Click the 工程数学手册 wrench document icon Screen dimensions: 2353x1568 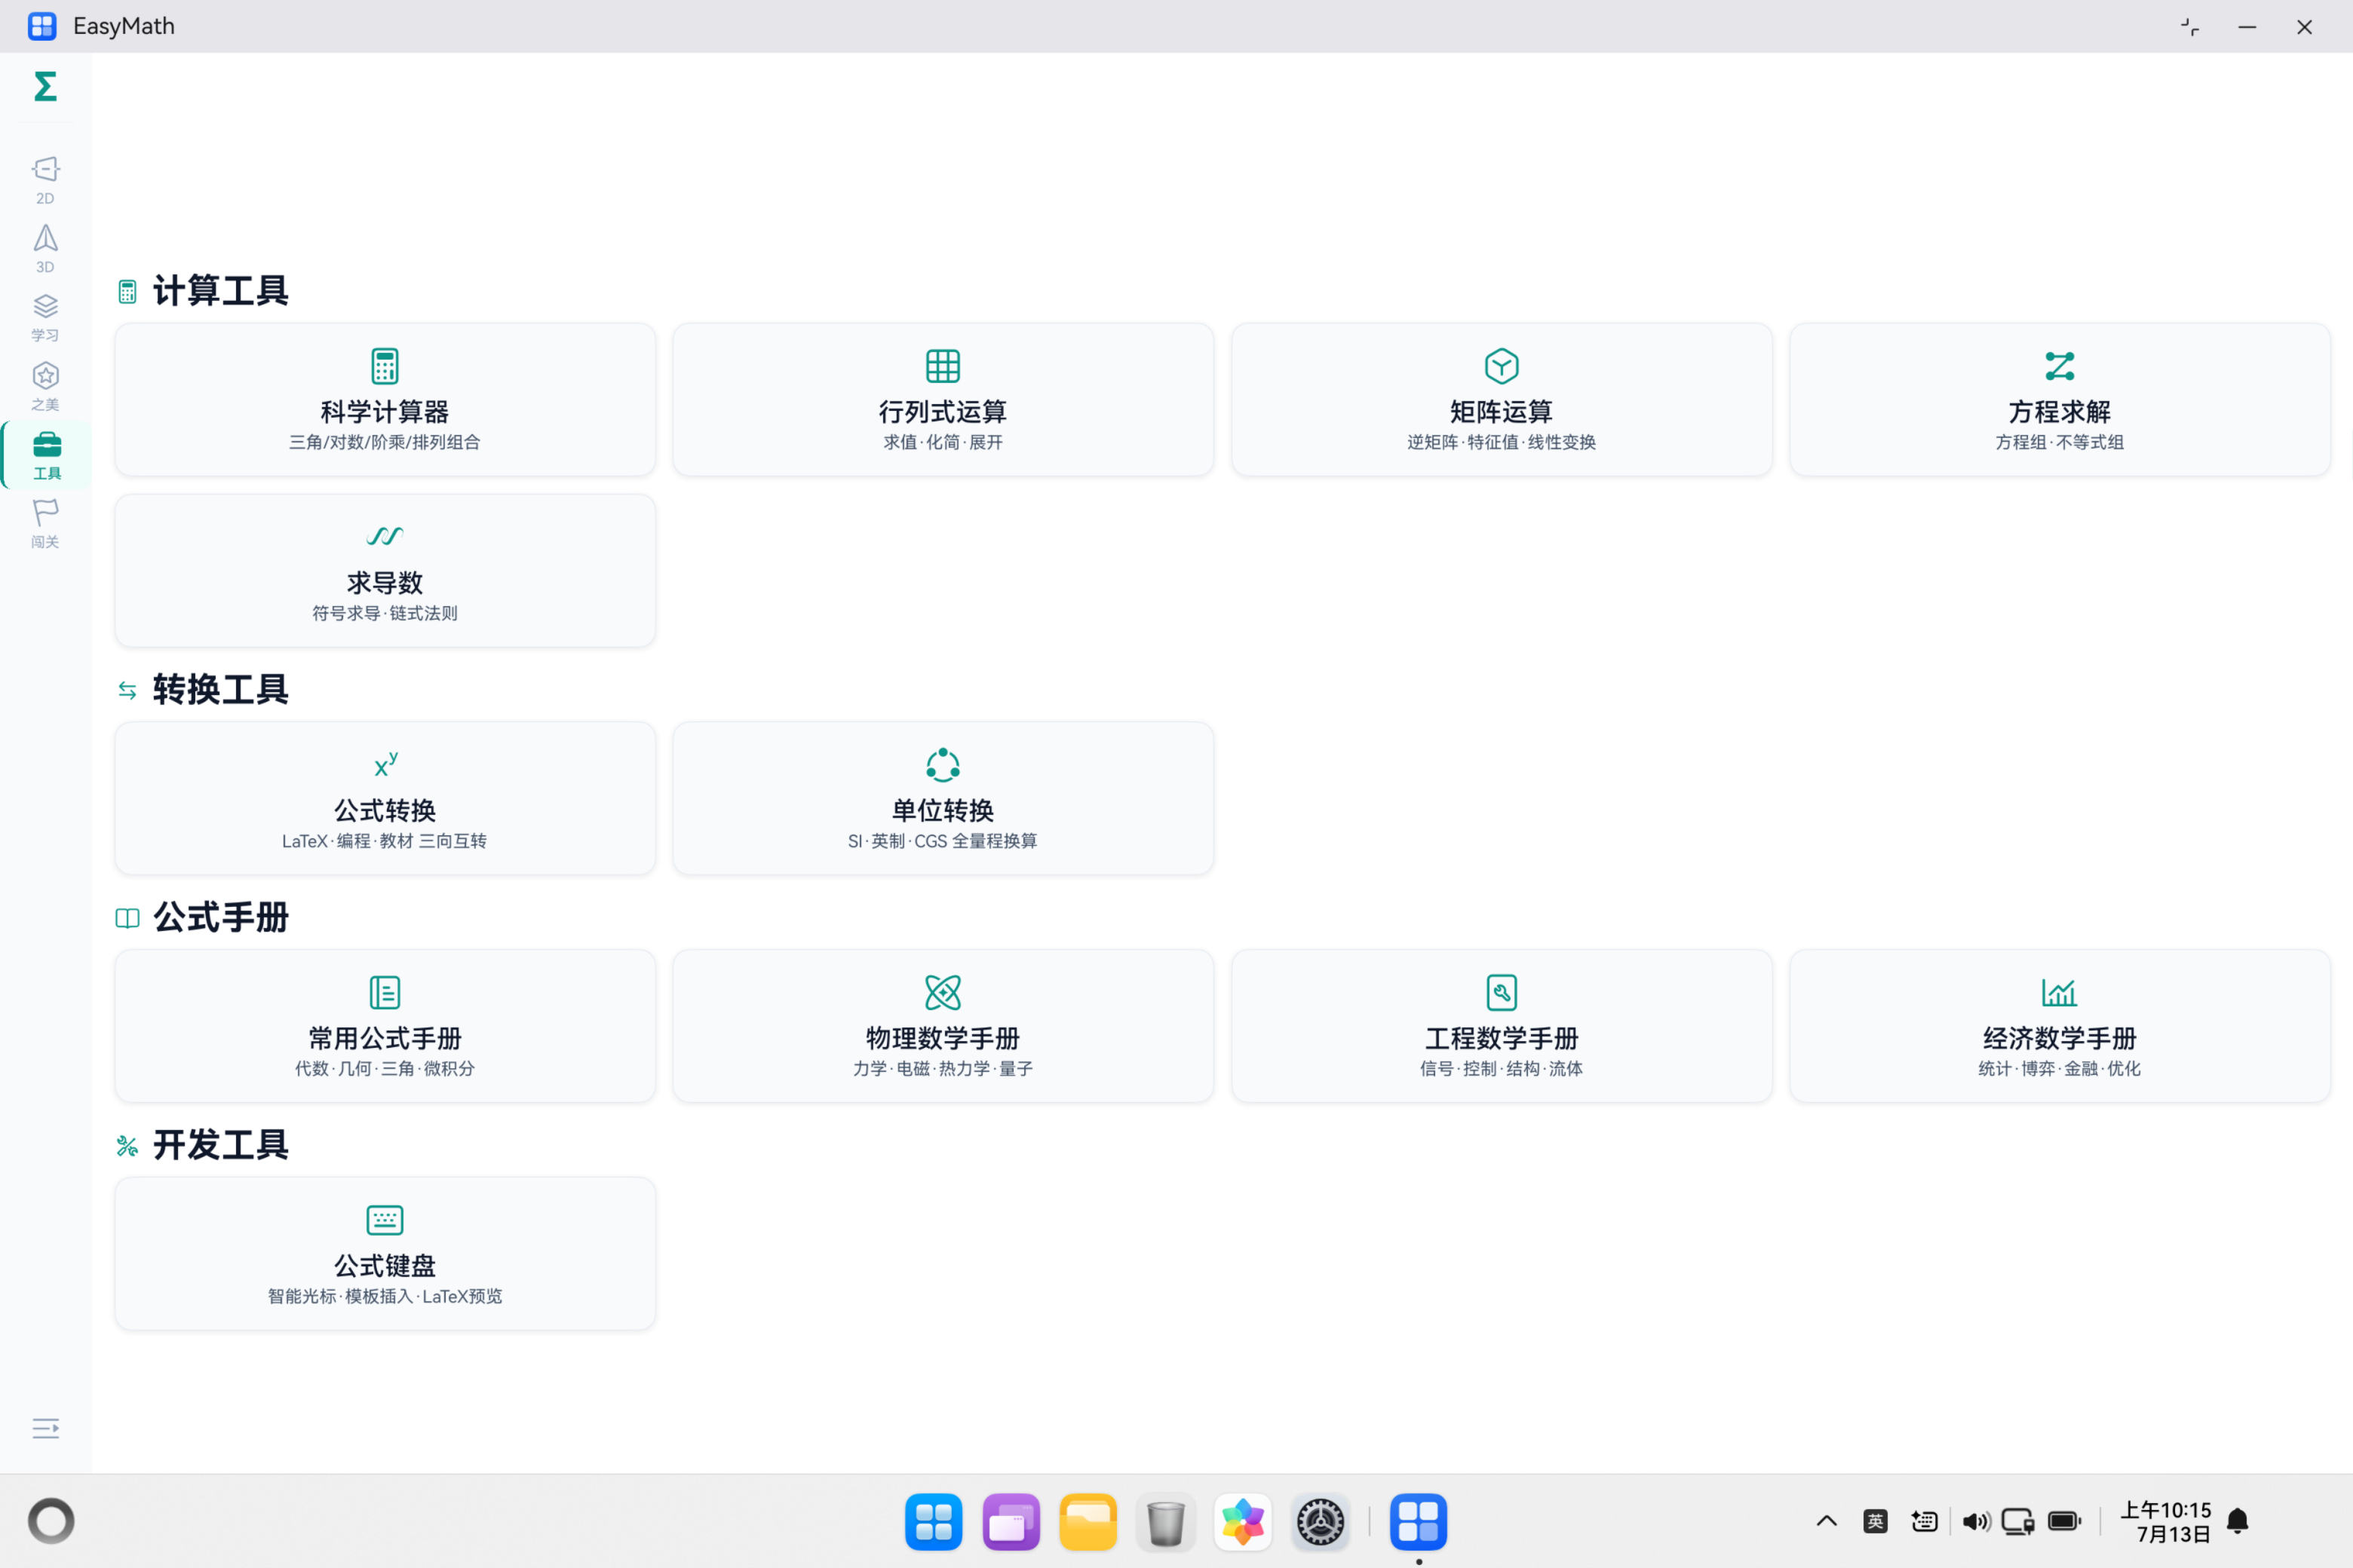pos(1502,993)
